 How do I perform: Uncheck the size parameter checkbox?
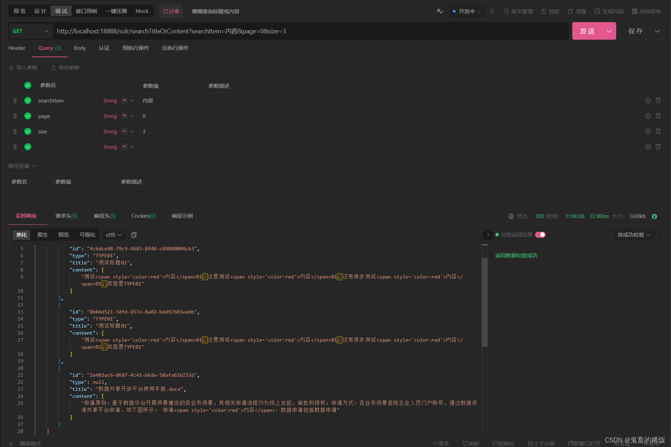pyautogui.click(x=28, y=131)
